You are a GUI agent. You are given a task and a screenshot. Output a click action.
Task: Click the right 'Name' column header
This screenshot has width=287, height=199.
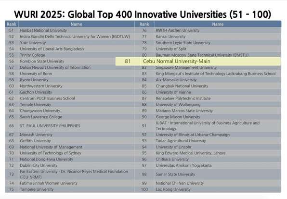point(218,25)
